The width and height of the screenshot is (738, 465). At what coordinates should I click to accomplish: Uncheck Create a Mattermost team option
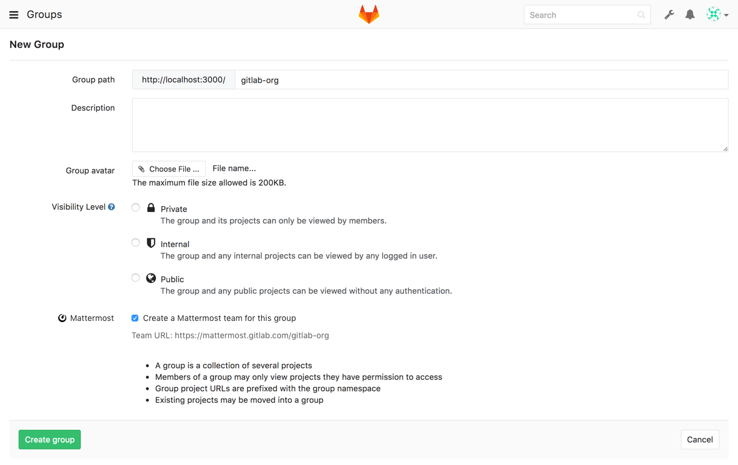point(134,317)
